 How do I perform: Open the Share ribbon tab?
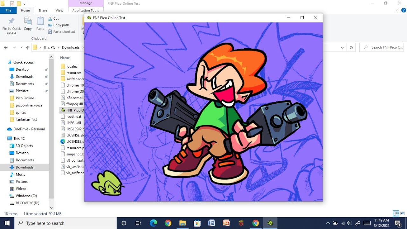click(x=43, y=10)
